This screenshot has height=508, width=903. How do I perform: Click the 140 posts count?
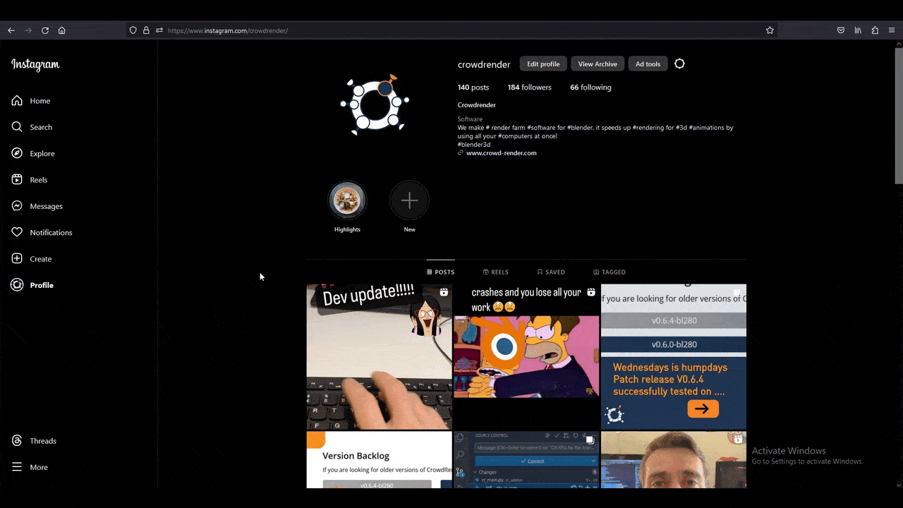pos(473,87)
